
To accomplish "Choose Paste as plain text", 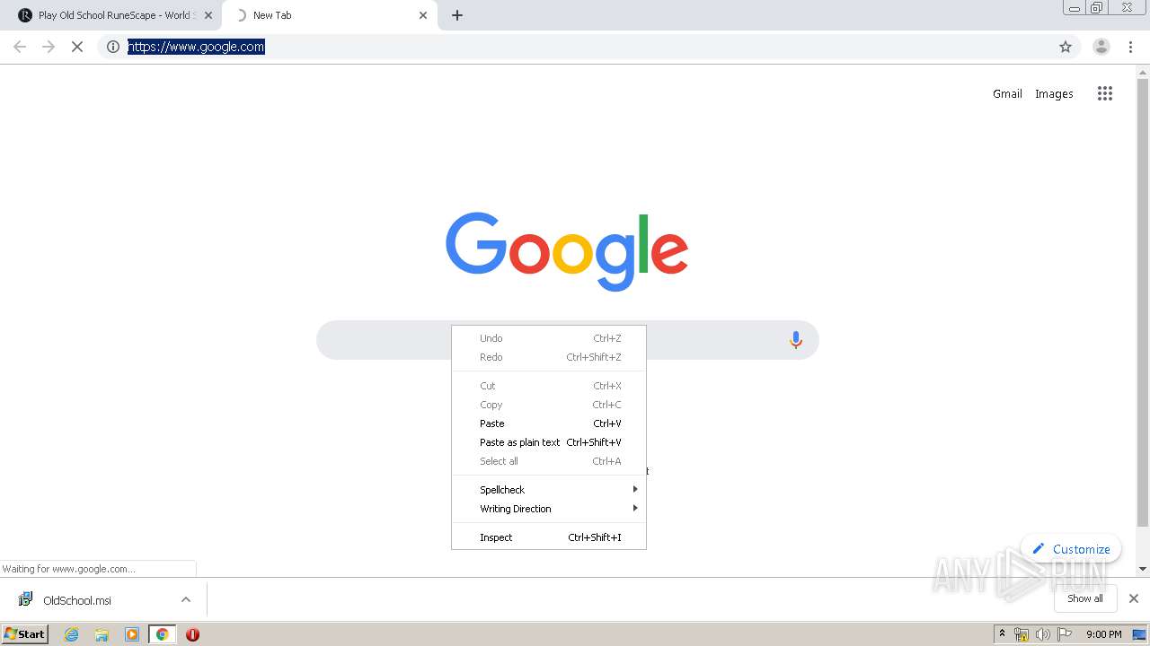I will (x=548, y=442).
